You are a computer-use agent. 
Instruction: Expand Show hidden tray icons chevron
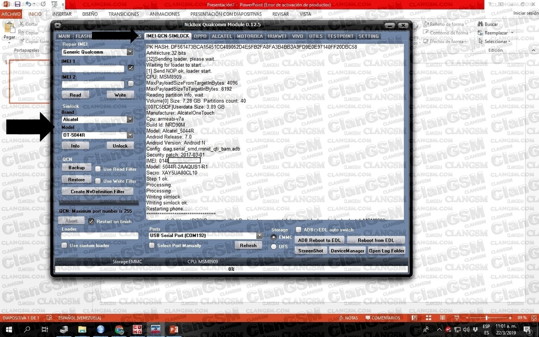click(x=439, y=330)
